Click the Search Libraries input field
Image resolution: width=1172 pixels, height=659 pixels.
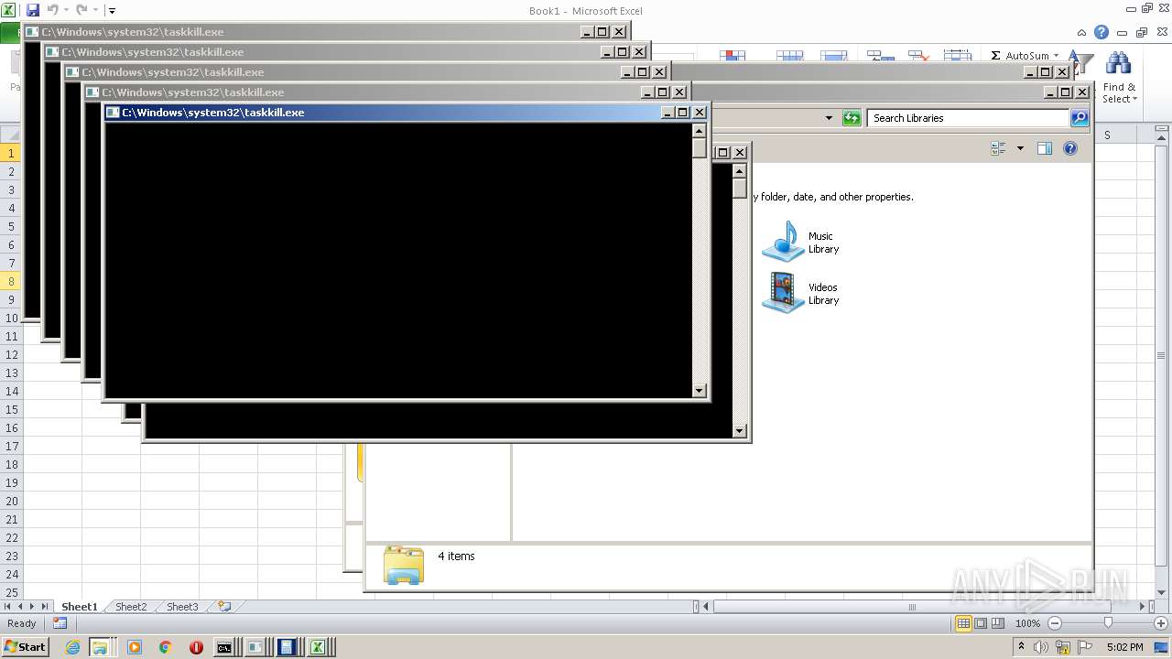point(969,118)
